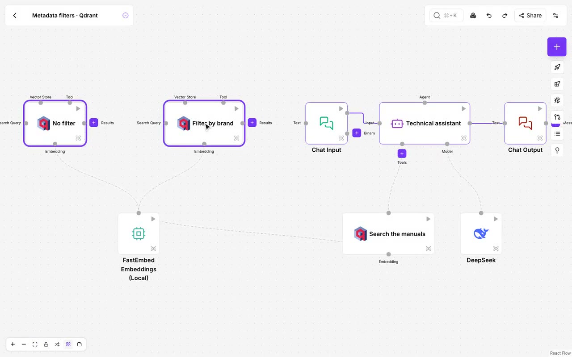Add a connection from No filter Results

(94, 123)
